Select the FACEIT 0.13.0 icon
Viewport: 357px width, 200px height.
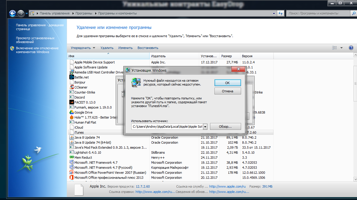coord(71,102)
